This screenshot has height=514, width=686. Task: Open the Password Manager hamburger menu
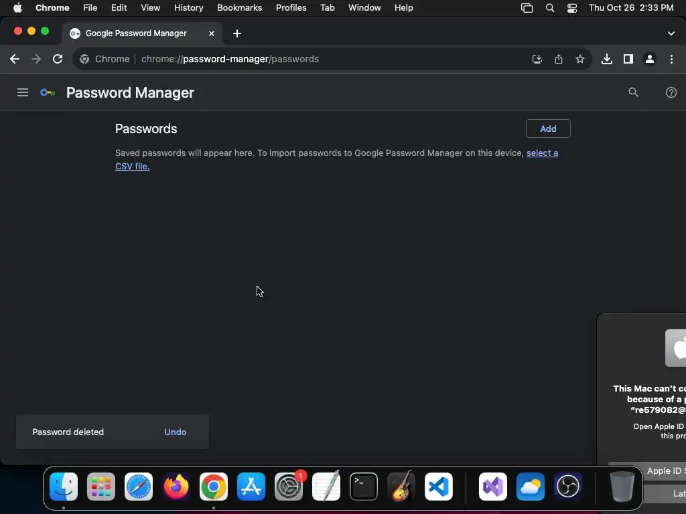[x=23, y=92]
